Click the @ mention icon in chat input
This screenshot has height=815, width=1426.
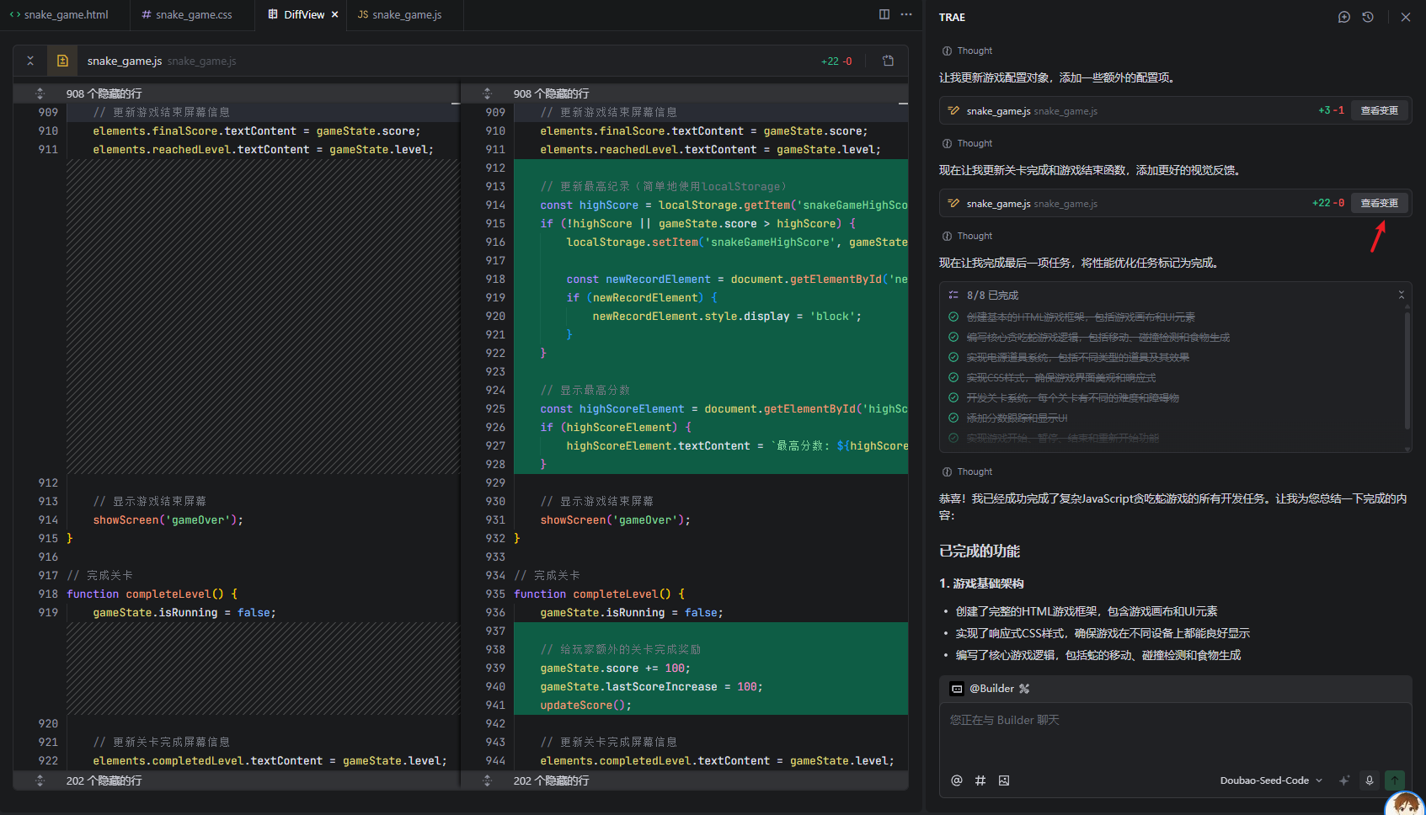pyautogui.click(x=956, y=780)
